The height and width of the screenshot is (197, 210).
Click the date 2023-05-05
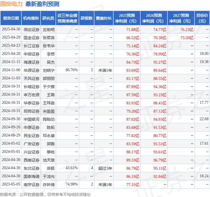click(11, 184)
